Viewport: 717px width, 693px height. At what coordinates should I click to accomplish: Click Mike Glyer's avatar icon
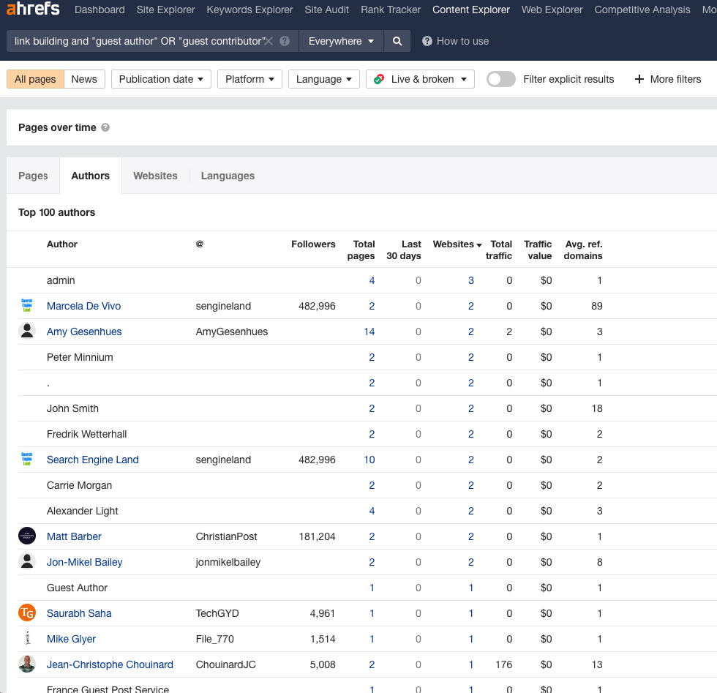click(x=28, y=638)
